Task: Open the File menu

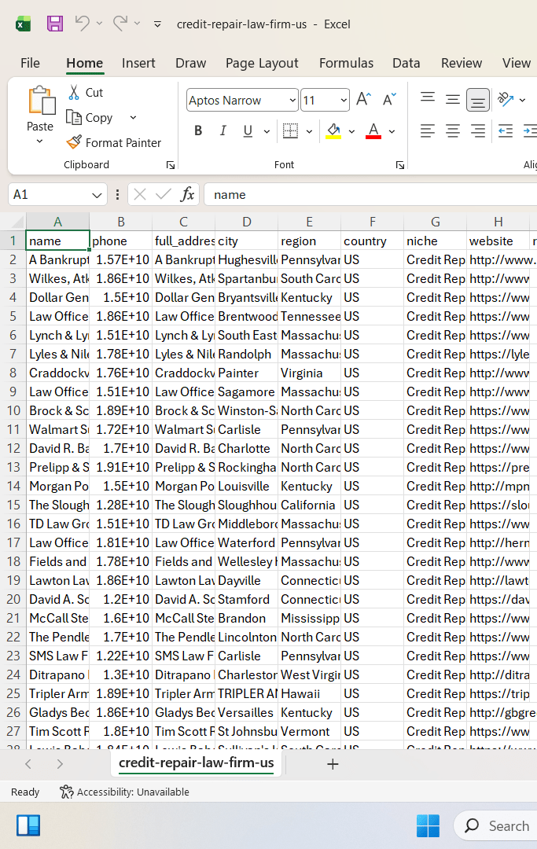Action: pos(31,64)
